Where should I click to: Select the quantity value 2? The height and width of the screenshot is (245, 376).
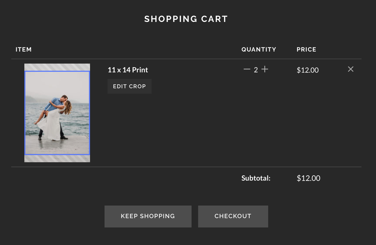click(x=256, y=70)
